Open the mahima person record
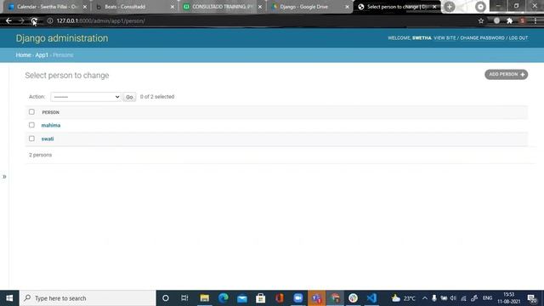Image resolution: width=544 pixels, height=306 pixels. coord(51,125)
